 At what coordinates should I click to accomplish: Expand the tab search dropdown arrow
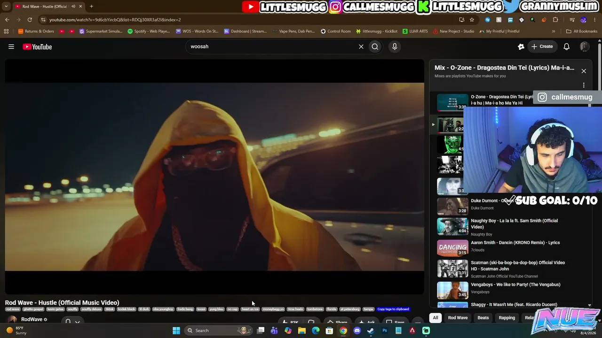(x=6, y=6)
